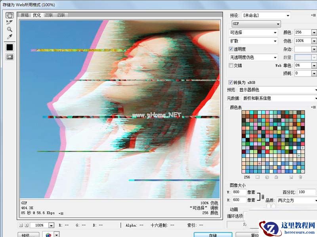Open the 扩散 dither method dropdown
This screenshot has width=317, height=237.
pyautogui.click(x=253, y=41)
